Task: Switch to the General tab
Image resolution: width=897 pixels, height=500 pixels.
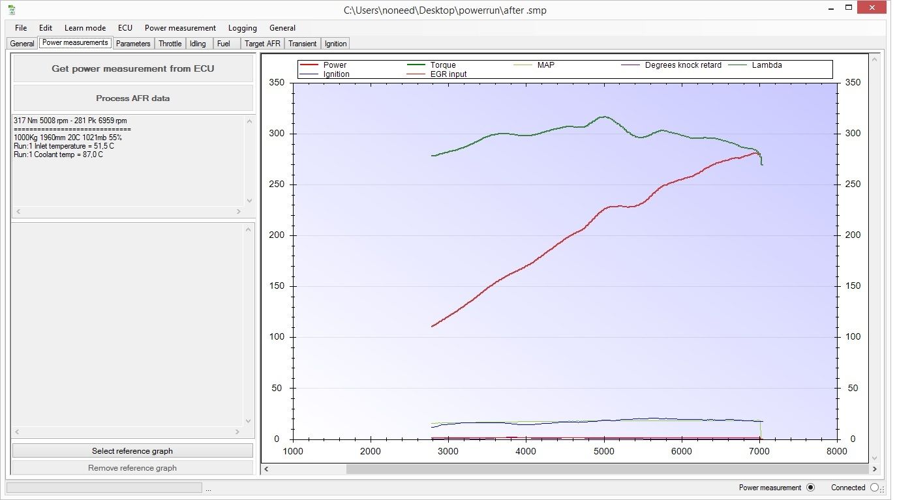Action: click(x=22, y=44)
